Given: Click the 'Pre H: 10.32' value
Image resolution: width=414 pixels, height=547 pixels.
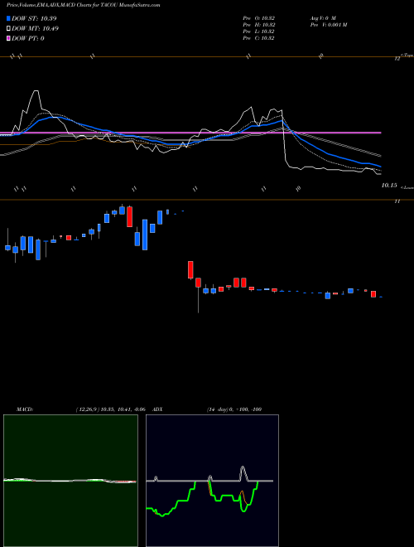Looking at the screenshot, I should point(259,25).
